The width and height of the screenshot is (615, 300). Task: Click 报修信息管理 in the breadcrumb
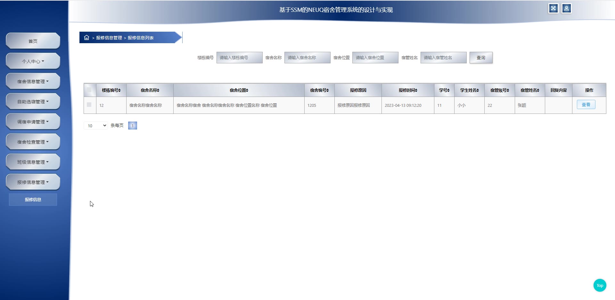[x=109, y=38]
